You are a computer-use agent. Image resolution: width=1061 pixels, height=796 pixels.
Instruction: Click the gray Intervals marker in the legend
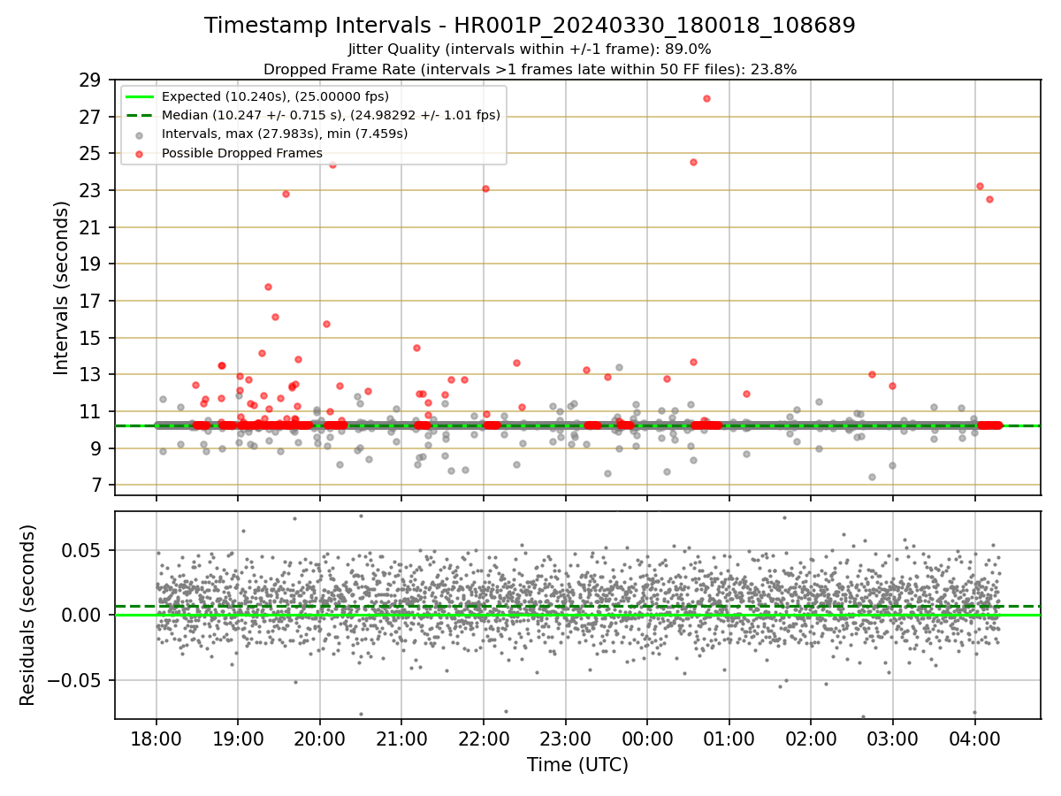click(140, 134)
